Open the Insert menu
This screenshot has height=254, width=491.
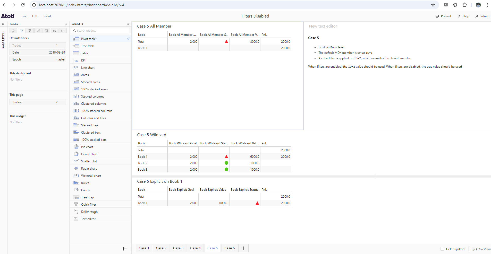pos(47,16)
